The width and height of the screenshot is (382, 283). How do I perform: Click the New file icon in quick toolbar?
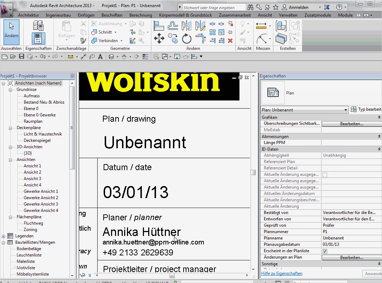pos(5,57)
